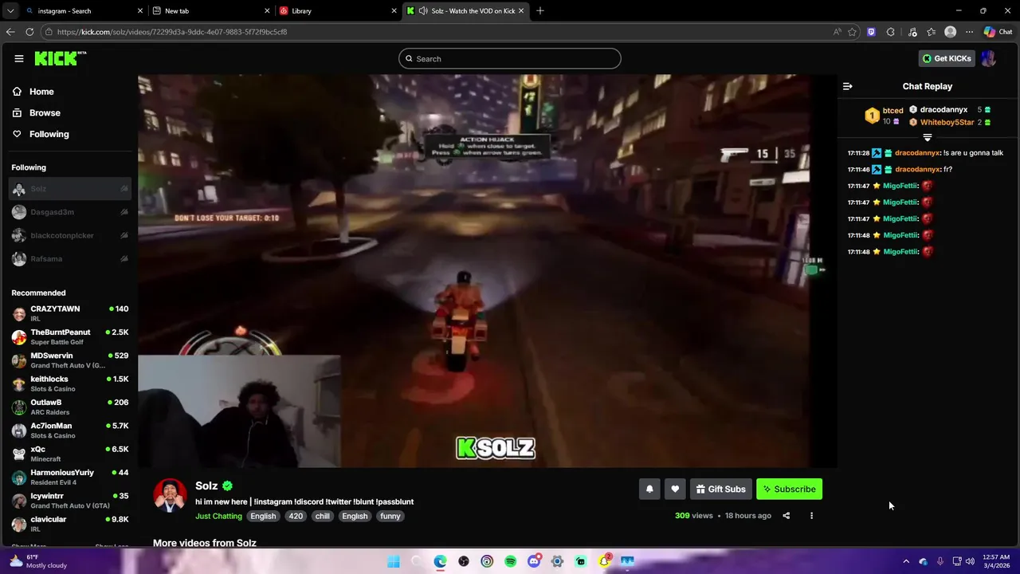Open recommended channel MDSwervin
This screenshot has width=1020, height=574.
pos(70,360)
